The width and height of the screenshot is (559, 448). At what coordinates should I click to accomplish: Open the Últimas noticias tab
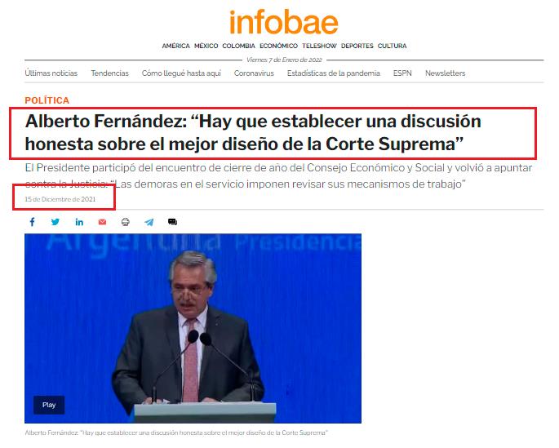click(51, 73)
